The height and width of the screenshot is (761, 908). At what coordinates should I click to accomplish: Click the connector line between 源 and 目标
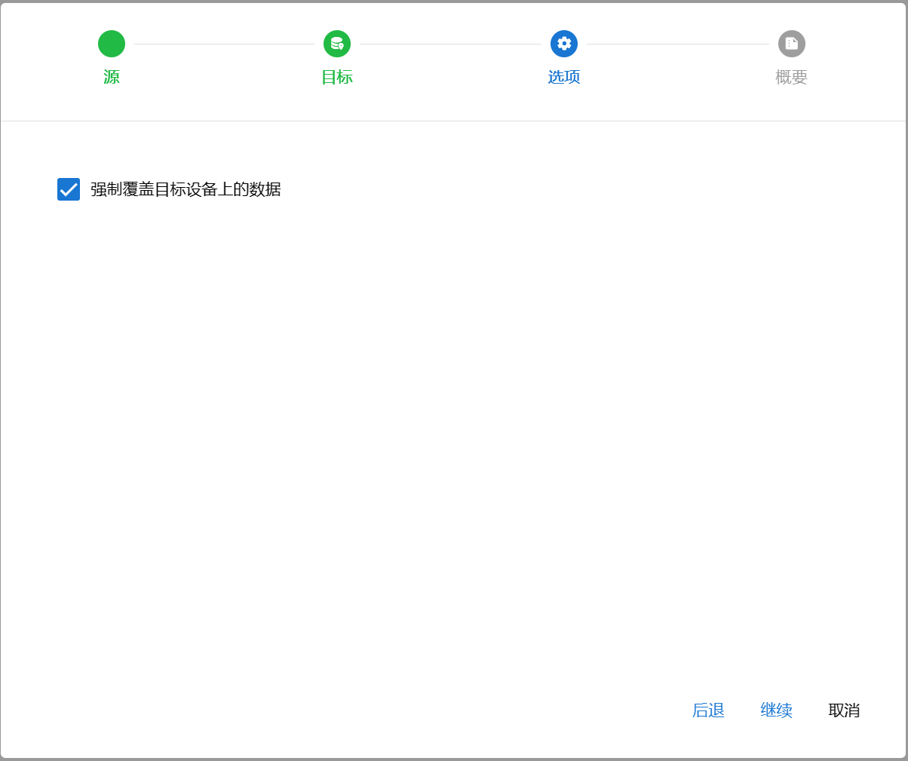point(224,44)
